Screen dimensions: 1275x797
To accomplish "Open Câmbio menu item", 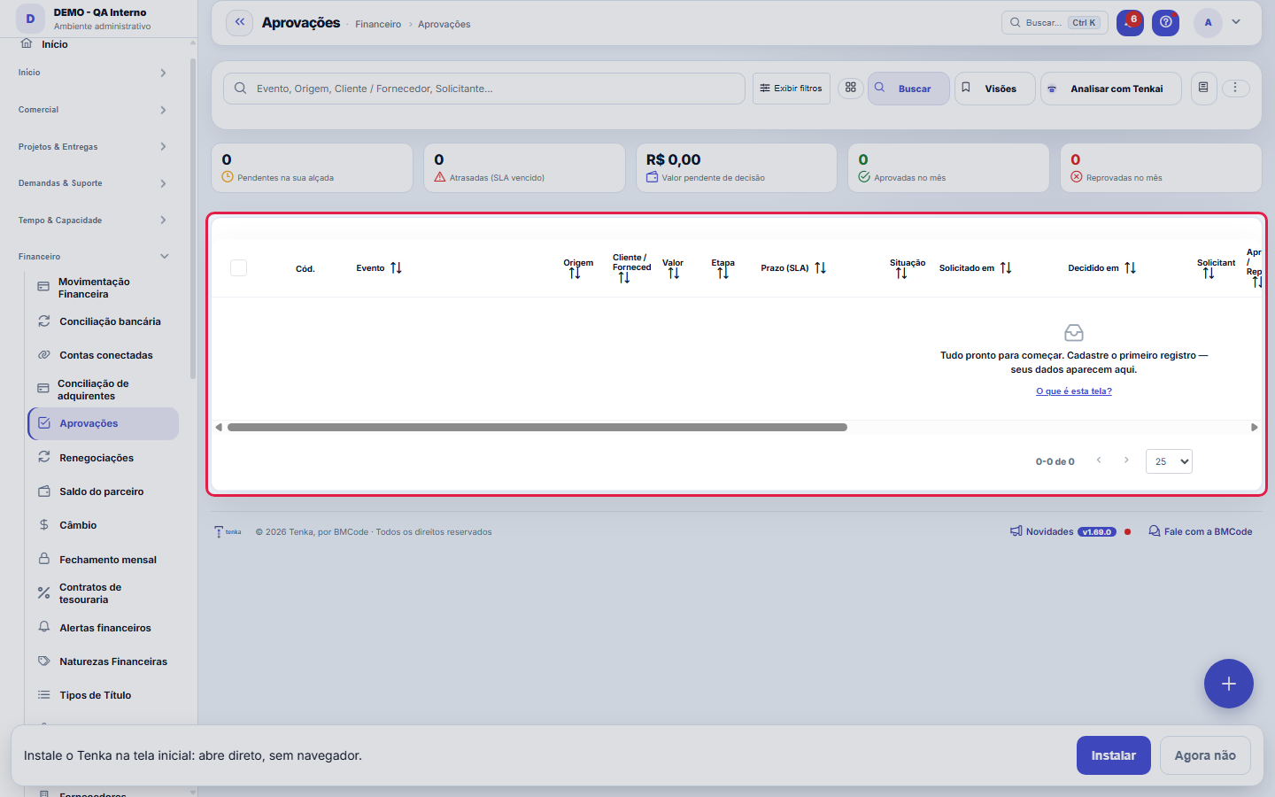I will (x=103, y=525).
